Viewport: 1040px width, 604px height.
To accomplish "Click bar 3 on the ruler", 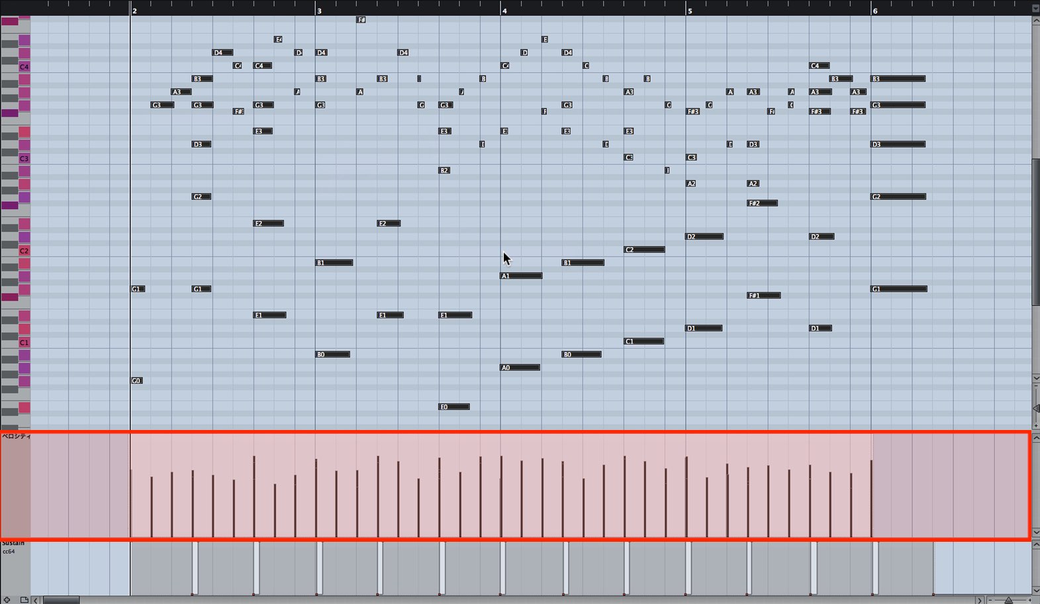I will (320, 11).
